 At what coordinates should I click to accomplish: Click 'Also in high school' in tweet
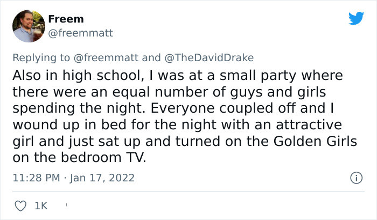point(60,75)
